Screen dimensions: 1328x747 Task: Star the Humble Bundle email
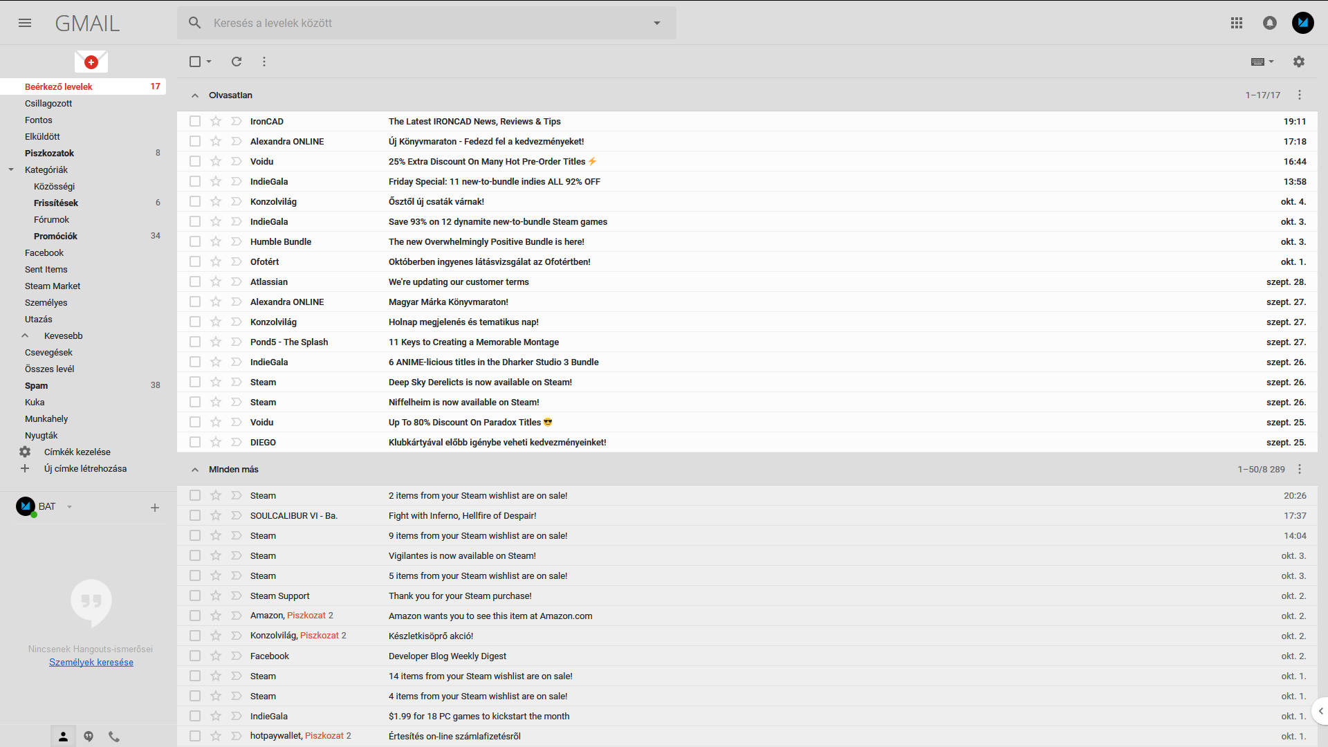[x=216, y=241]
